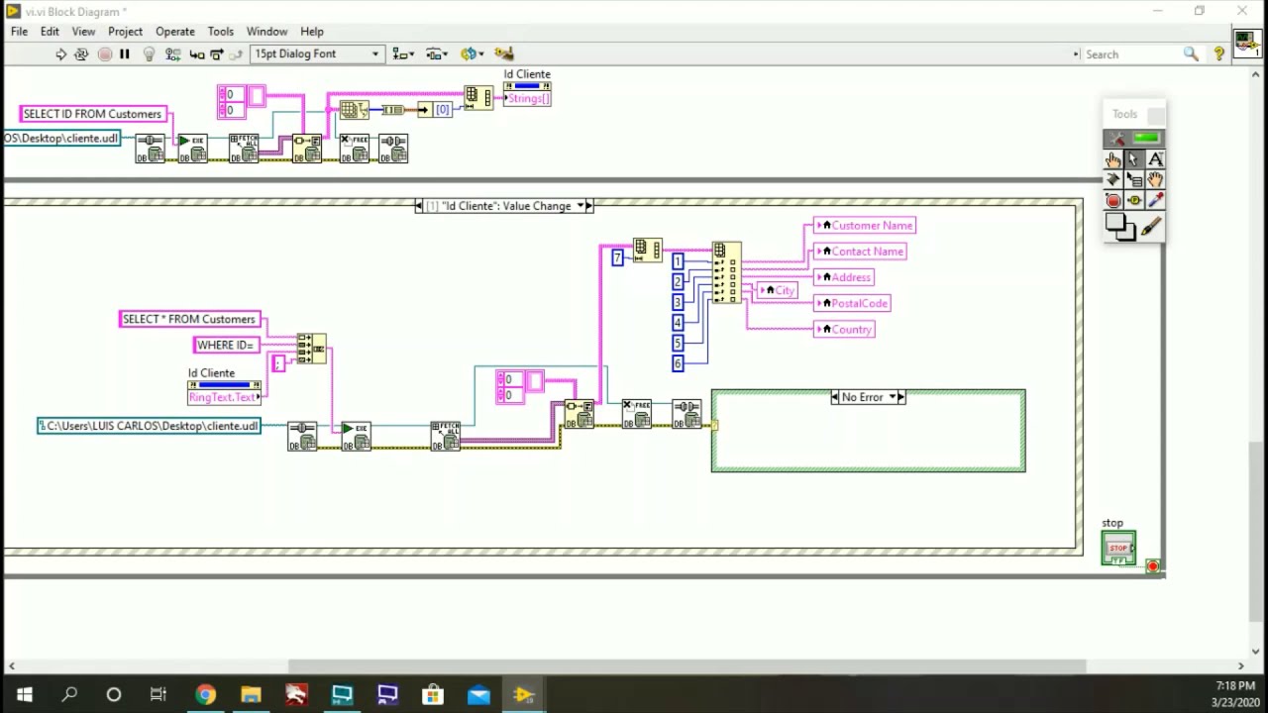Click the Step Over toolbar button
1268x713 pixels.
(x=217, y=54)
